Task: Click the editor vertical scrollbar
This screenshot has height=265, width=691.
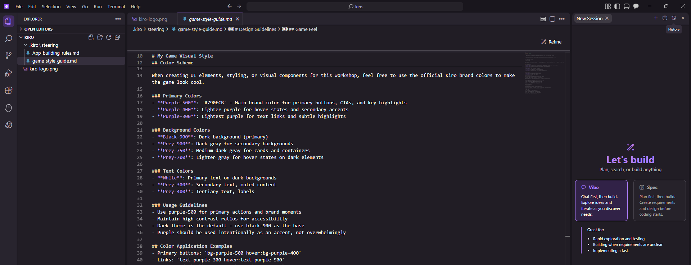Action: pos(568,158)
